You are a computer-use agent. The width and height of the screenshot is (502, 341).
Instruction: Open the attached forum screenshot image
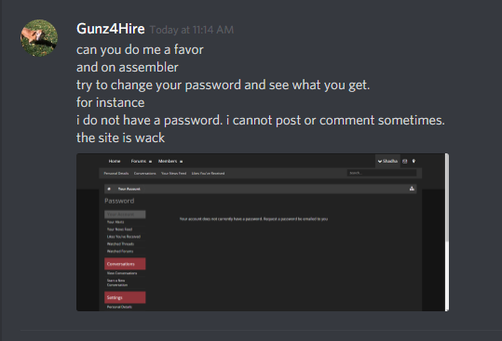[263, 232]
